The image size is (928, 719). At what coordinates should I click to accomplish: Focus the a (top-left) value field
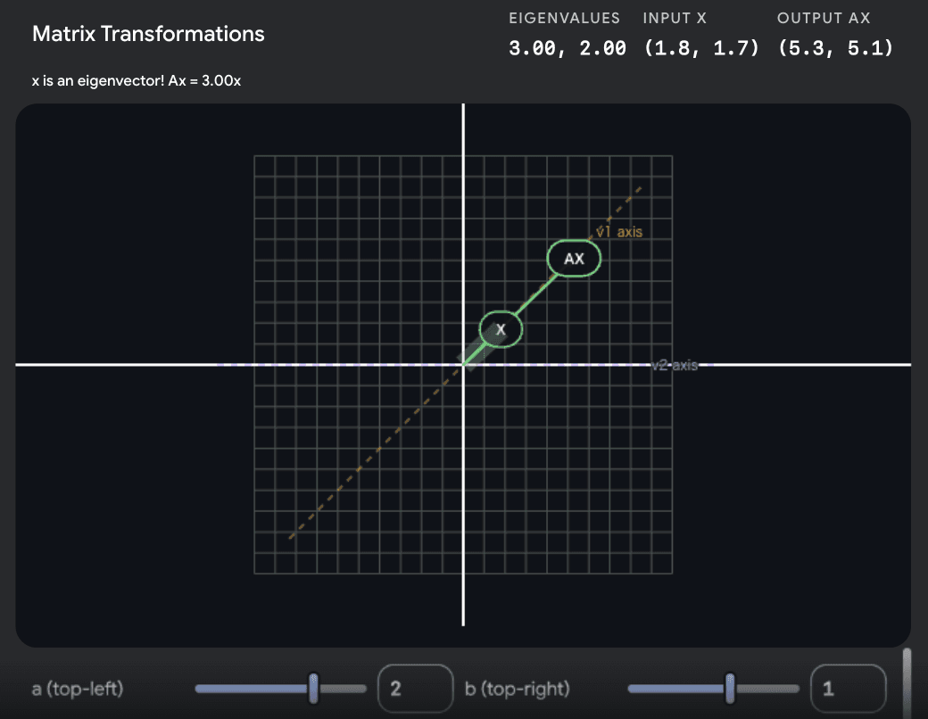(x=415, y=689)
